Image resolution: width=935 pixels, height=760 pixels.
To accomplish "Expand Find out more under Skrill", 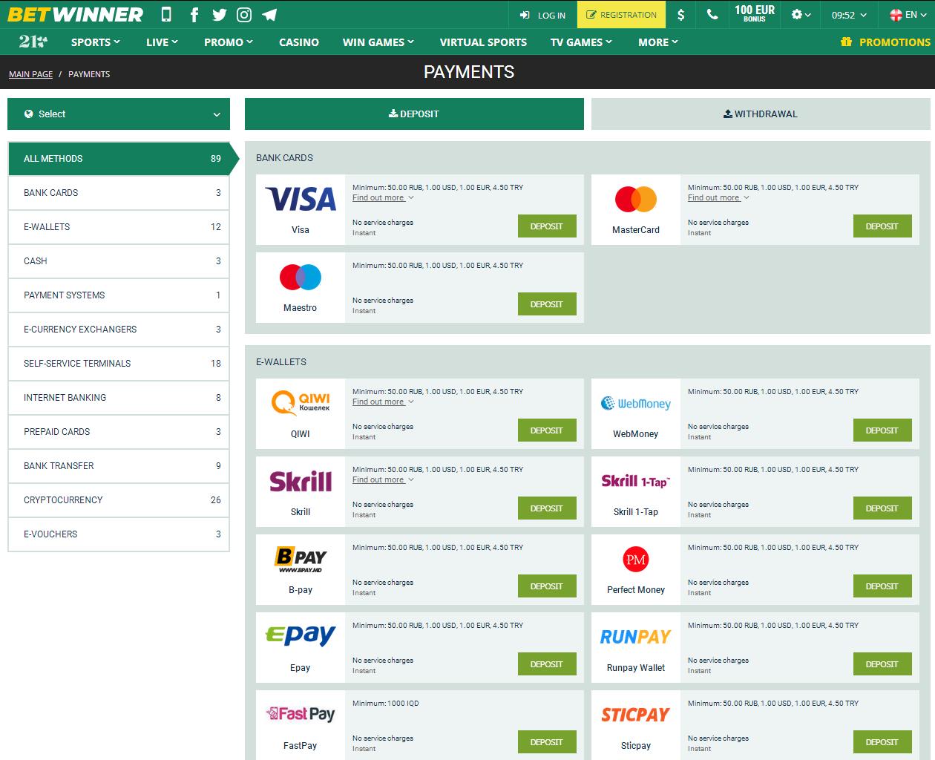I will pyautogui.click(x=383, y=479).
